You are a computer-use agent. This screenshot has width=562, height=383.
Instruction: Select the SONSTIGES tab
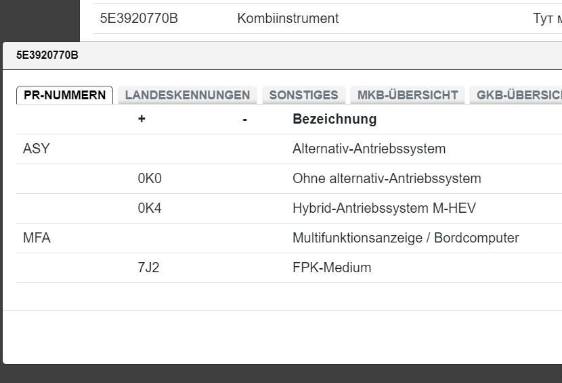(303, 95)
